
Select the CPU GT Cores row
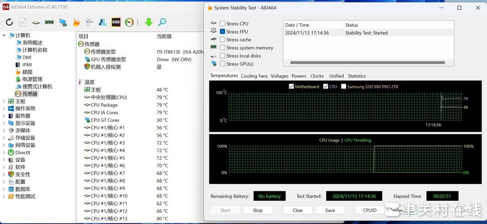click(x=140, y=120)
